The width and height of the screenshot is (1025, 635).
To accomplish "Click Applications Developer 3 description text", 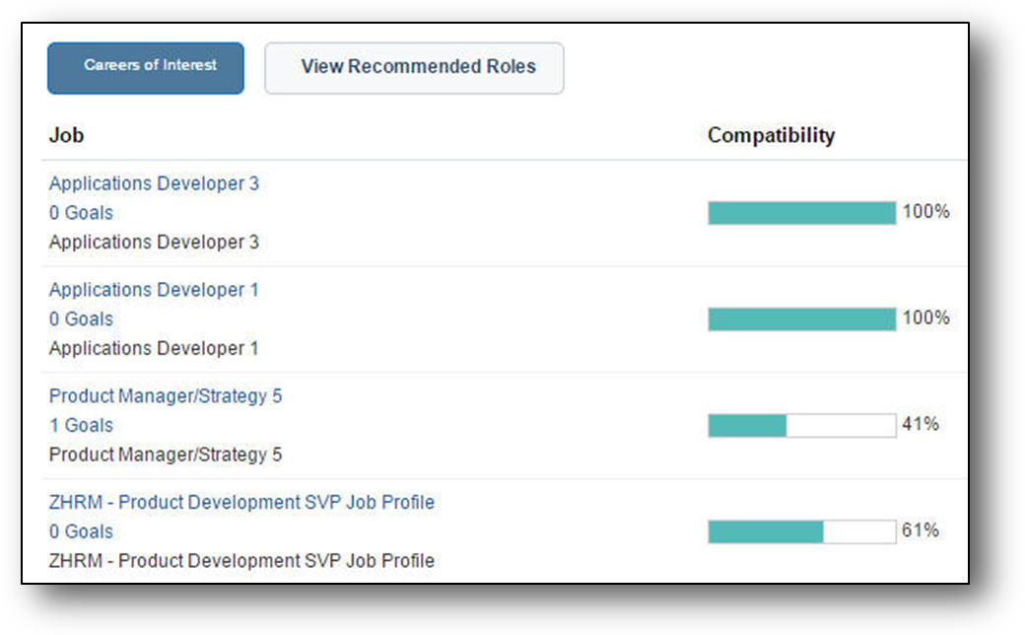I will click(154, 243).
